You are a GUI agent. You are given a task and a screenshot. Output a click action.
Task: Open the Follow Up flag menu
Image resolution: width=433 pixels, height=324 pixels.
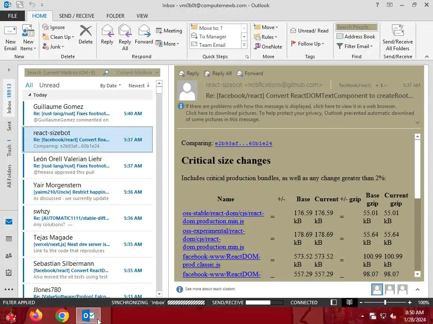307,43
